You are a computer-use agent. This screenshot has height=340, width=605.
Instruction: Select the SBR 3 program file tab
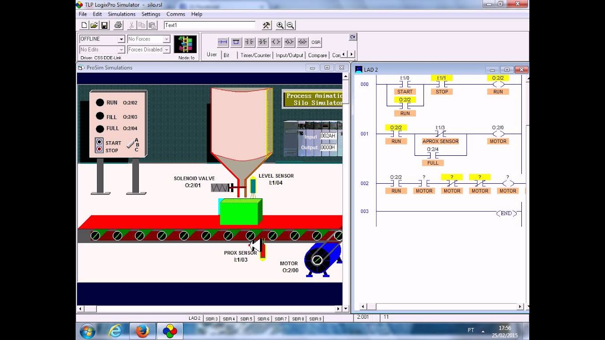[x=212, y=319]
